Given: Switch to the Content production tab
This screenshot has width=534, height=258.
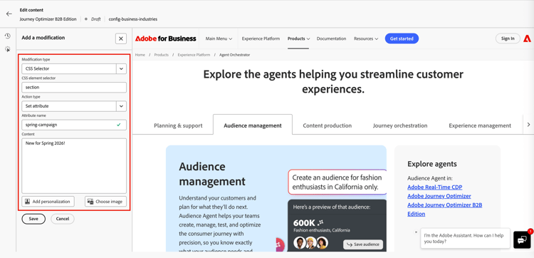Looking at the screenshot, I should pyautogui.click(x=328, y=125).
